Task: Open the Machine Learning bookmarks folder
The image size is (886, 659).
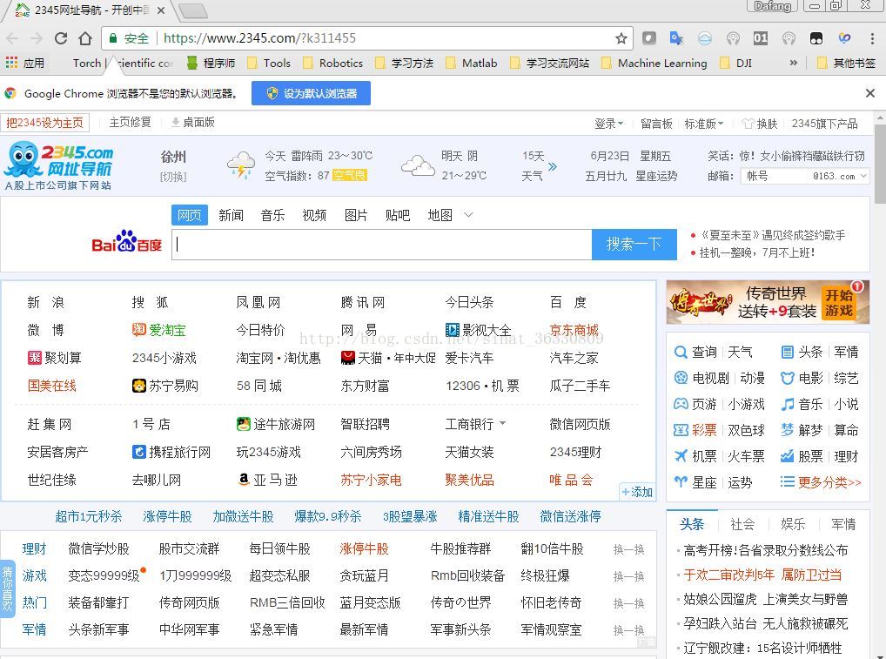Action: pyautogui.click(x=654, y=63)
